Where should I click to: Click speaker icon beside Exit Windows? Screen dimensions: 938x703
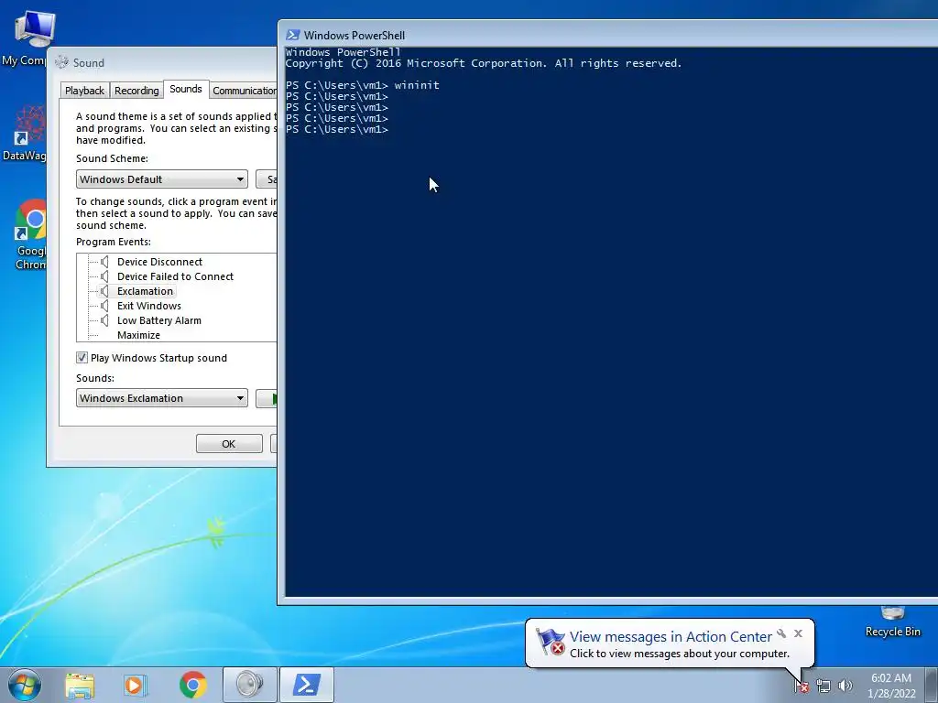coord(104,306)
